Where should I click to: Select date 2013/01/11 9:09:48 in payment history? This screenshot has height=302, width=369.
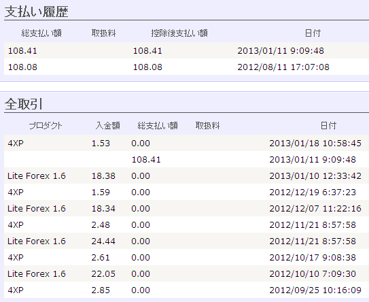[x=281, y=51]
